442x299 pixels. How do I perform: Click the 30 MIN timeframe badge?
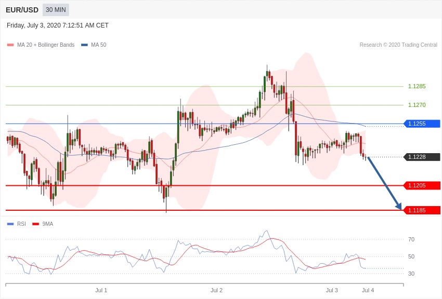(x=56, y=10)
